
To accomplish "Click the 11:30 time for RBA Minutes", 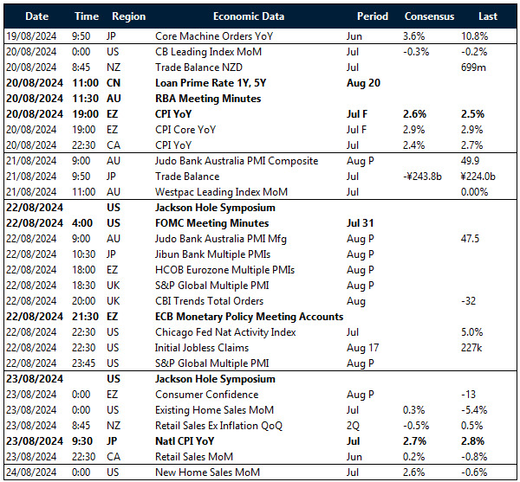I will coord(85,99).
